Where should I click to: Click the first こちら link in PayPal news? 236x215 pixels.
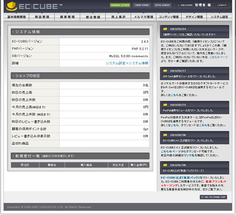175,125
